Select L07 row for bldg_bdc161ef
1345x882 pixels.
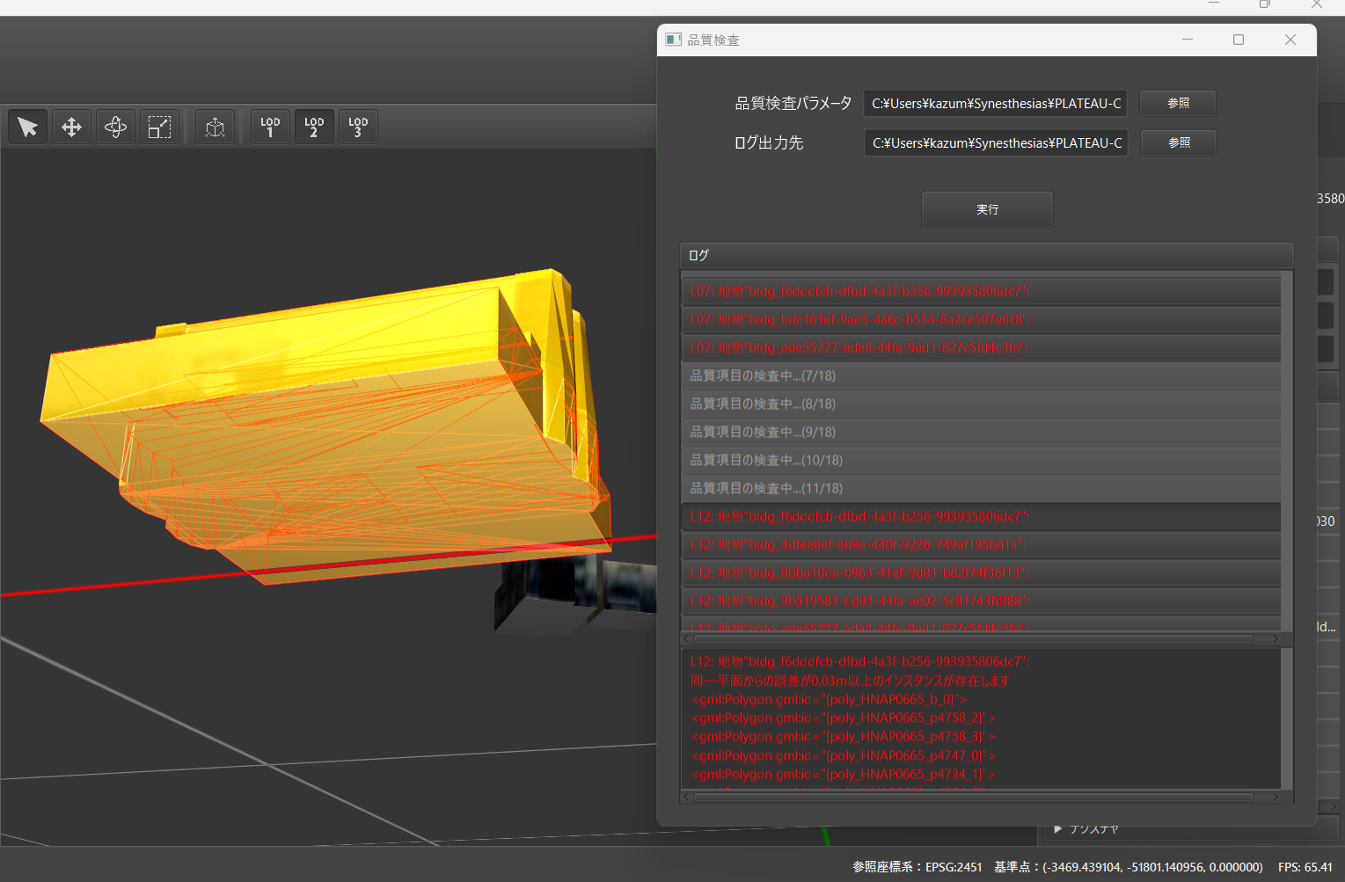[x=981, y=320]
